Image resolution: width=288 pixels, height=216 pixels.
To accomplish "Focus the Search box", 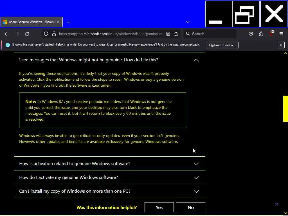I will coord(210,34).
